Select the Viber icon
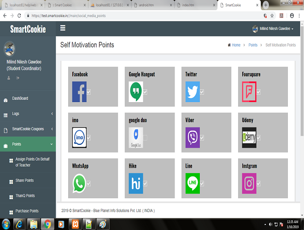 pos(192,138)
